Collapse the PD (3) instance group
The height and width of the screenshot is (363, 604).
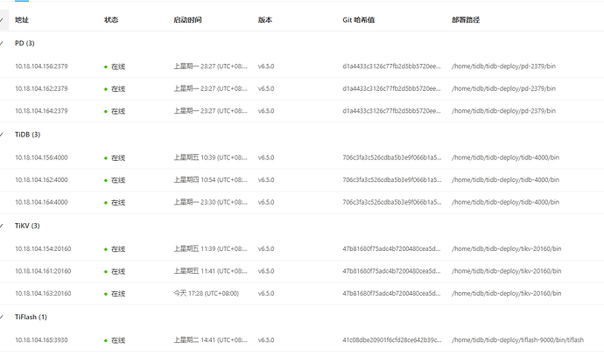[x=2, y=43]
